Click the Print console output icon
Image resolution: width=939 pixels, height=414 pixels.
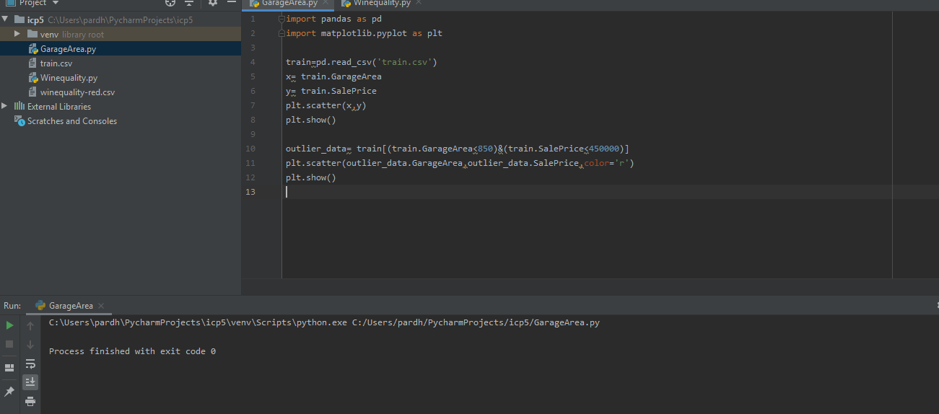tap(30, 400)
